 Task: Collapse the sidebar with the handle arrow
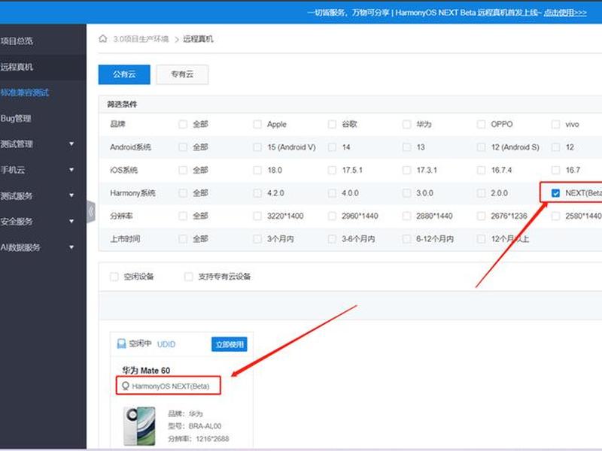point(91,211)
